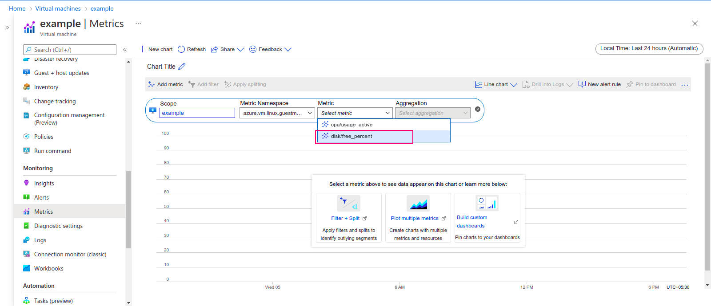Click the sidebar Search box
The image size is (711, 306).
(x=70, y=50)
